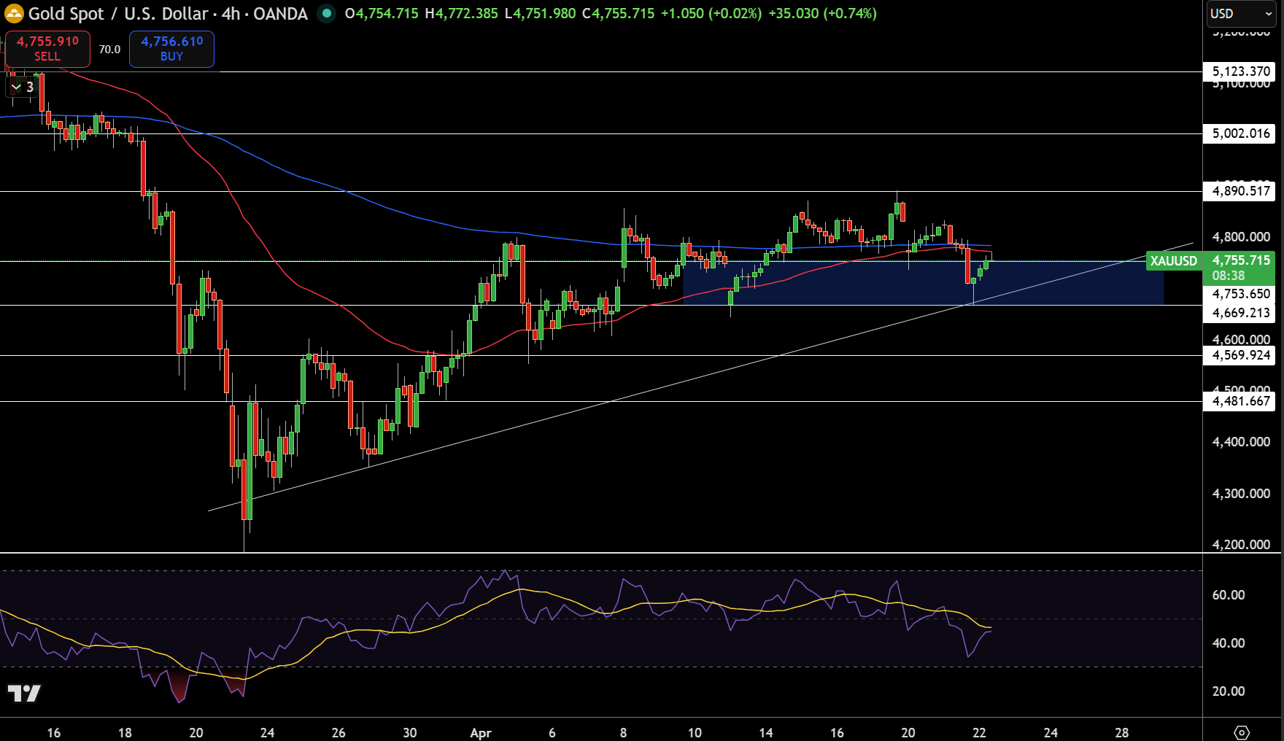1284x741 pixels.
Task: Click the Apr label on time axis
Action: point(481,733)
